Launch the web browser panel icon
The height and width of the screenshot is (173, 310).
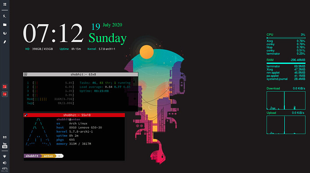(5, 33)
